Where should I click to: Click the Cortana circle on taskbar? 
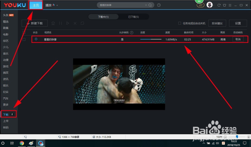3,143
